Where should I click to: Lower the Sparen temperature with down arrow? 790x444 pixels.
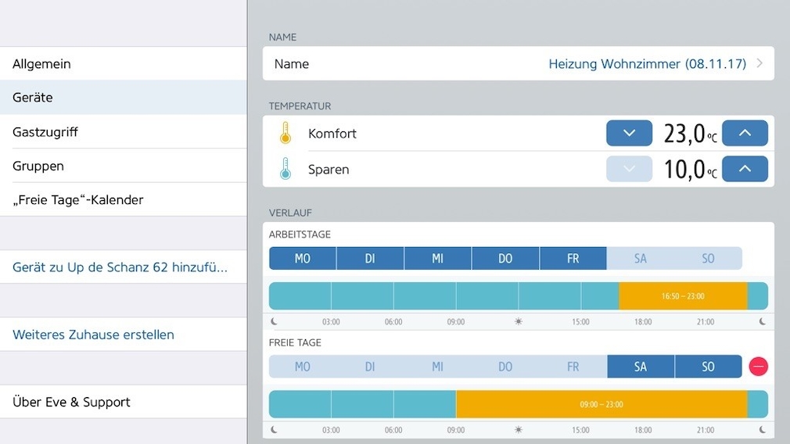coord(629,169)
